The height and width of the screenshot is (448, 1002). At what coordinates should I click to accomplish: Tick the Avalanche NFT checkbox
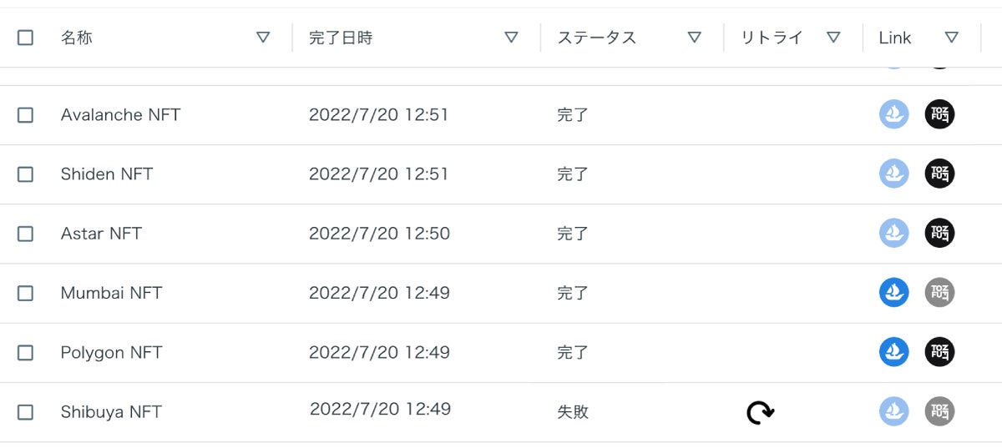click(25, 115)
